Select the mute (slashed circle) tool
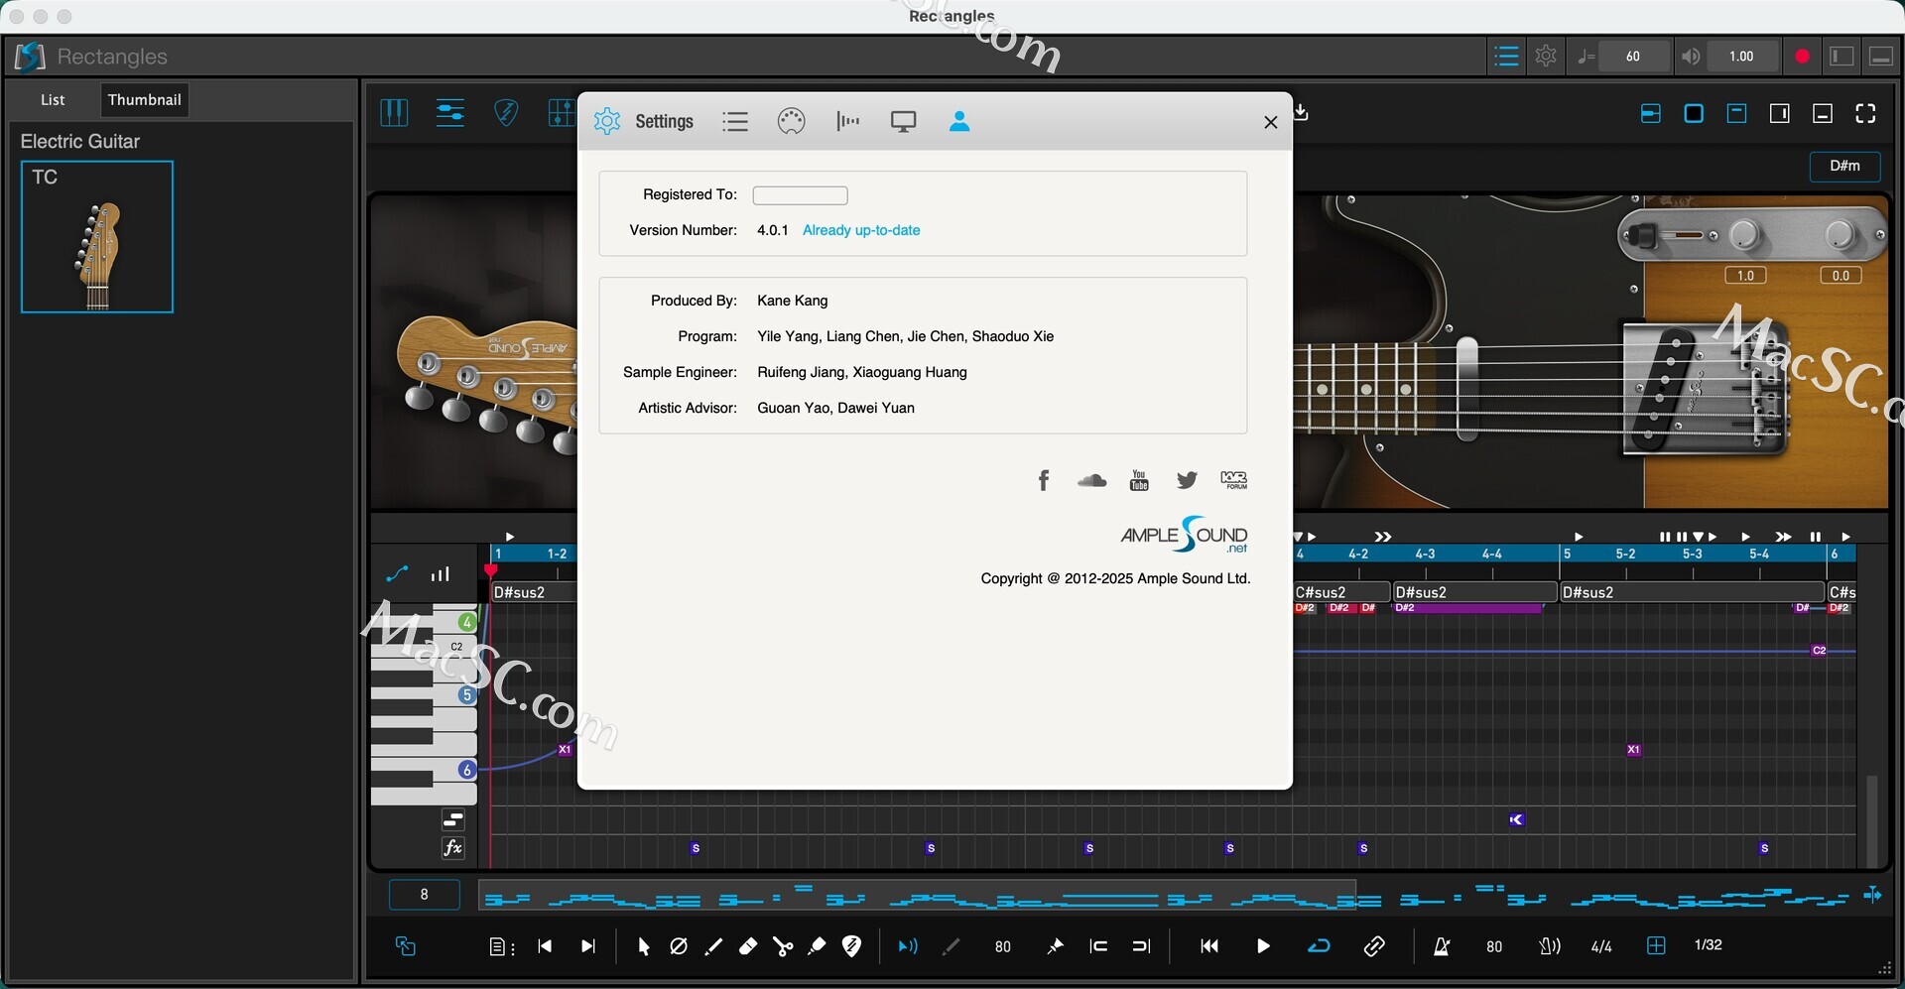Screen dimensions: 1905x989 coord(679,946)
